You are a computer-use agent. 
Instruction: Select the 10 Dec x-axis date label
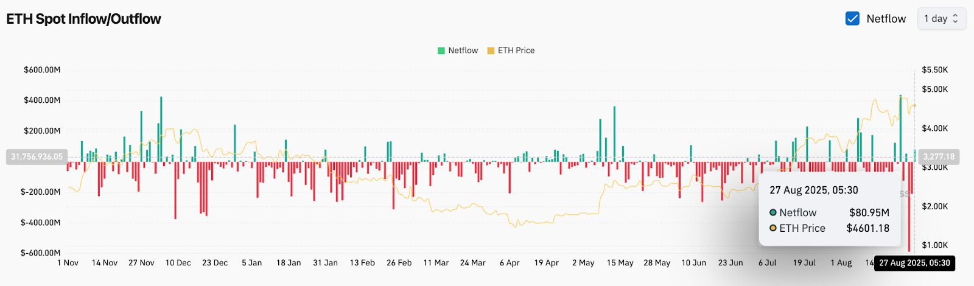[178, 263]
